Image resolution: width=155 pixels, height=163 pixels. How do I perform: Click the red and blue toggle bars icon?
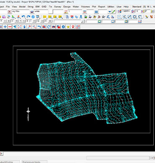coord(44,27)
